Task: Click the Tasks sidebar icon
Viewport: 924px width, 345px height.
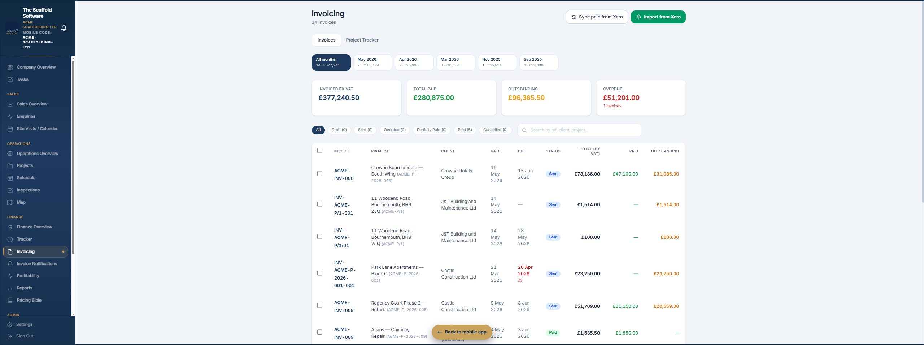Action: (10, 79)
